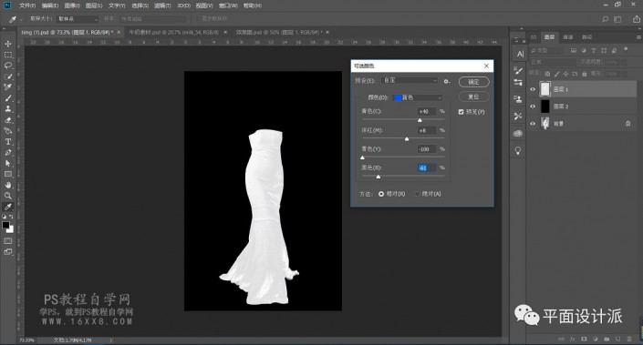Select the Rectangle shape tool
The width and height of the screenshot is (643, 345).
coord(8,174)
